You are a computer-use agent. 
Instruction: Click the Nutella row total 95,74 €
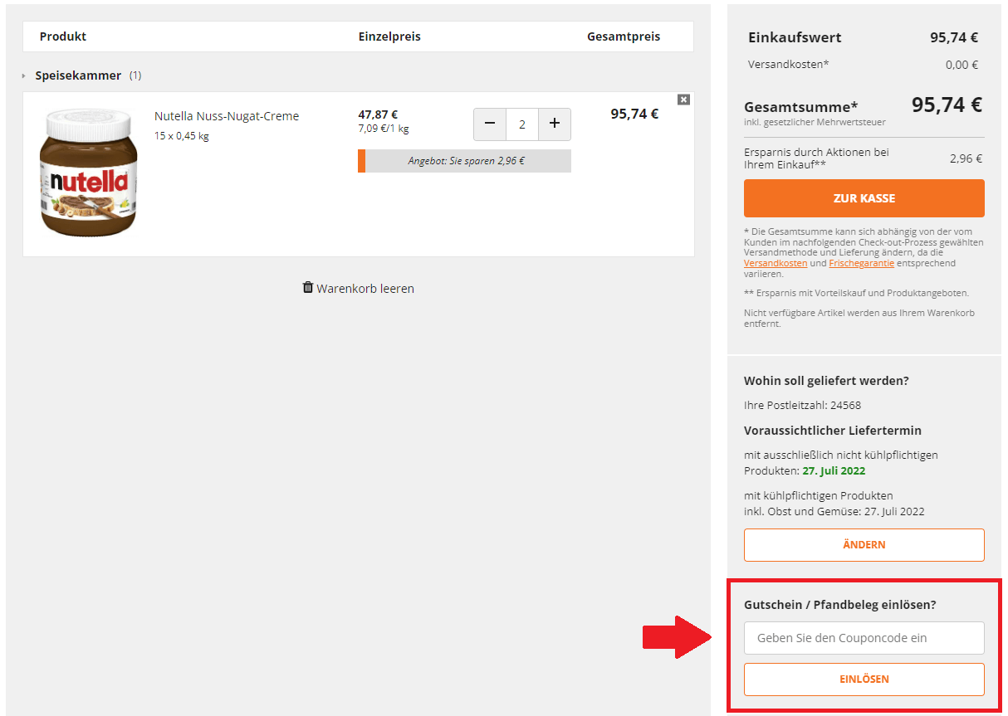point(634,114)
